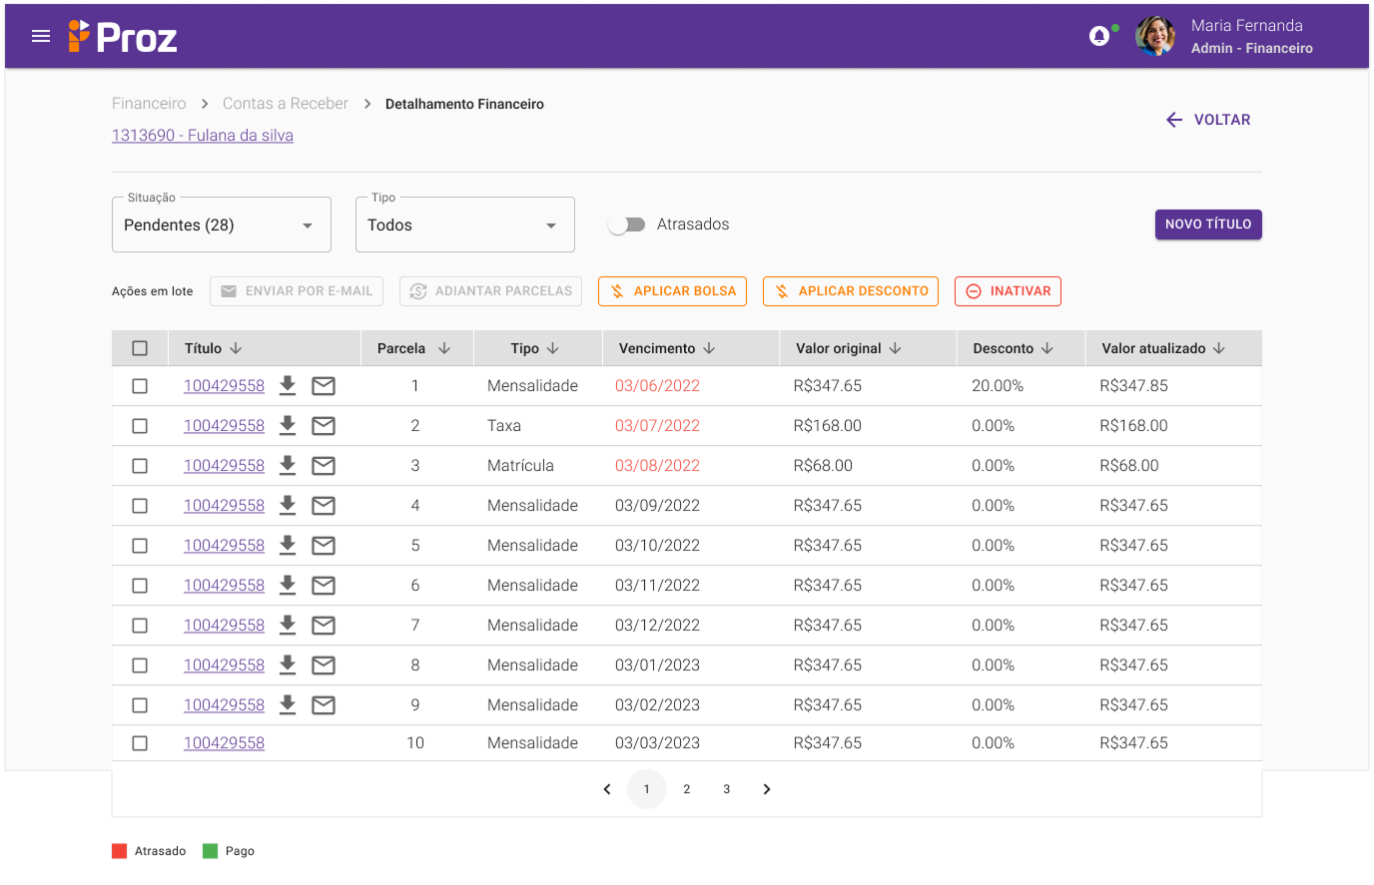Go to next page arrow
Viewport: 1374px width, 885px height.
pos(767,789)
